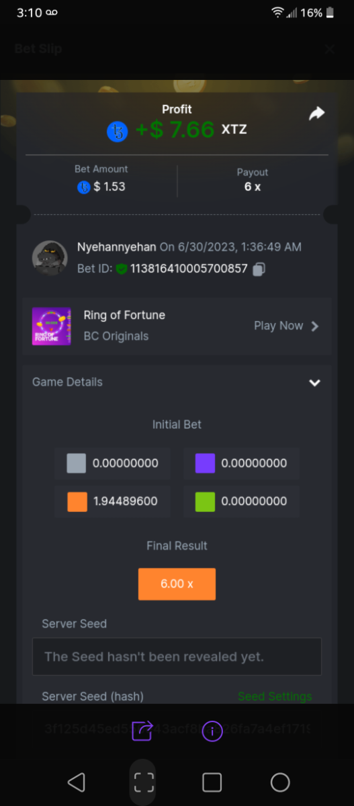Screen dimensions: 354x806
Task: Tap the share arrow beside Profit
Action: tap(316, 114)
